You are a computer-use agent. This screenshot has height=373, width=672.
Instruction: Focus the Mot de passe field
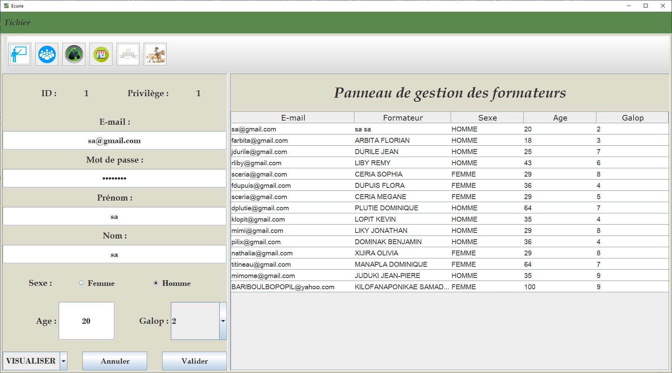pos(114,178)
